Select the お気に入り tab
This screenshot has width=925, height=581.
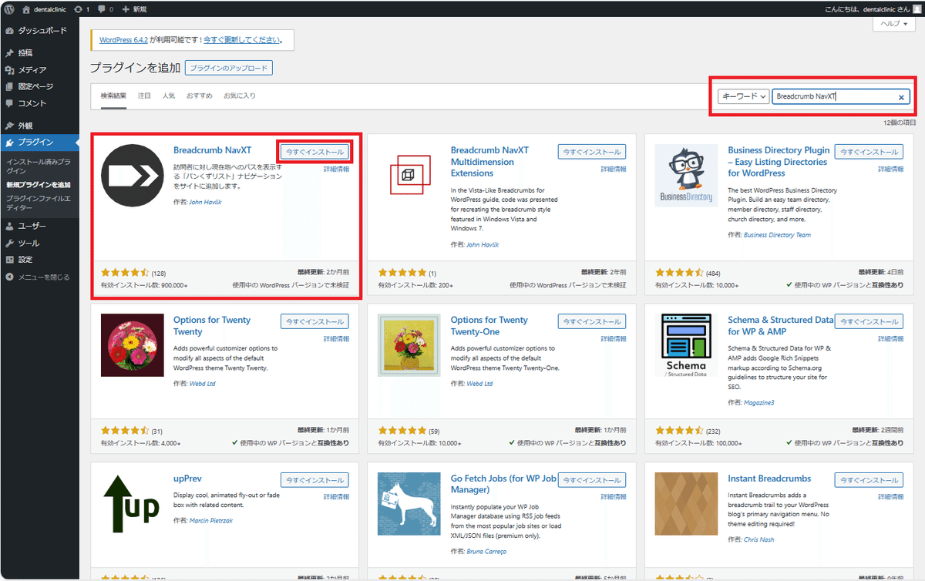pyautogui.click(x=240, y=96)
